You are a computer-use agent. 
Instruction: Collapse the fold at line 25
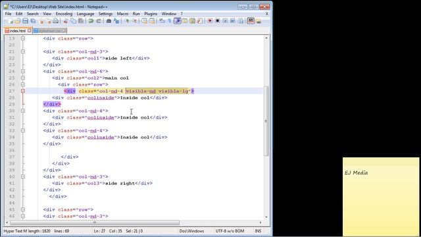tap(23, 78)
